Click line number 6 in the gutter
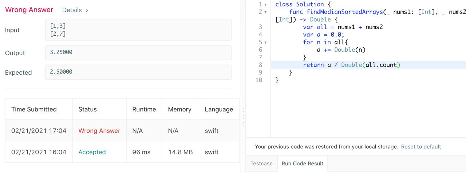The image size is (466, 173). [260, 50]
